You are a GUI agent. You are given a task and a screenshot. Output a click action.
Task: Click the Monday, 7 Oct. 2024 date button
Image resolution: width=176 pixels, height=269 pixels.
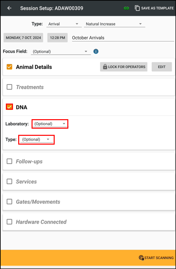tap(23, 38)
